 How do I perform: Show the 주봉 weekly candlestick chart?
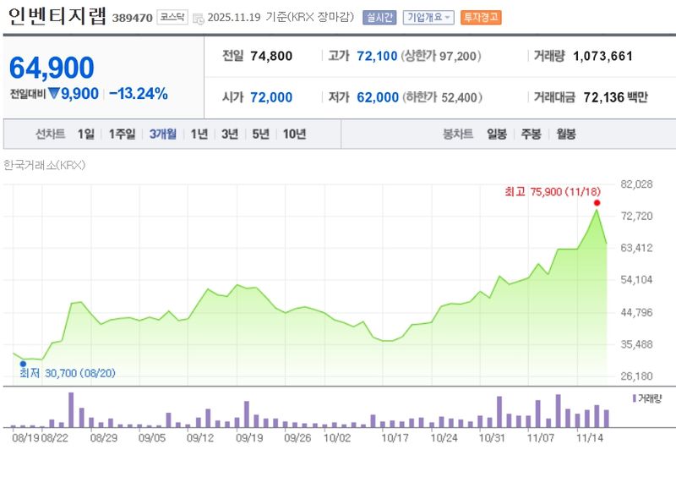pyautogui.click(x=531, y=134)
